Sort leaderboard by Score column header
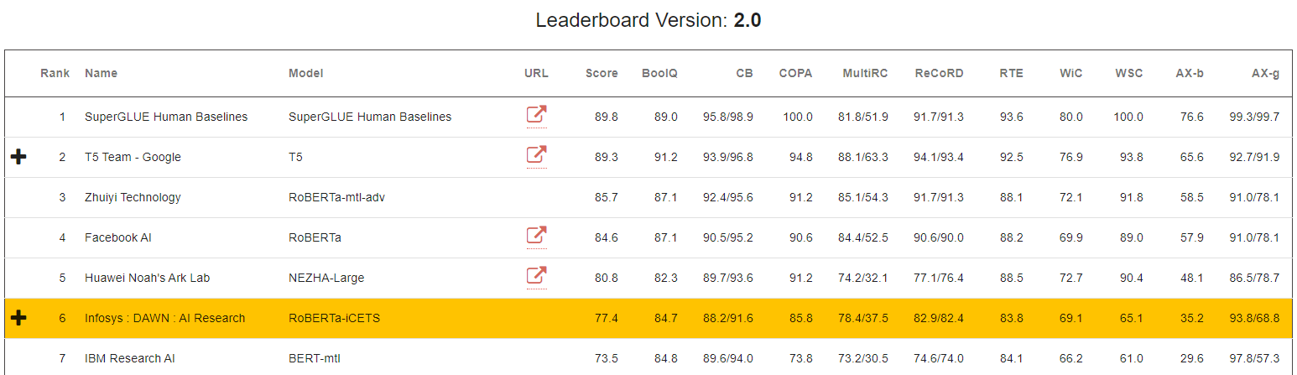The height and width of the screenshot is (375, 1297). (602, 73)
